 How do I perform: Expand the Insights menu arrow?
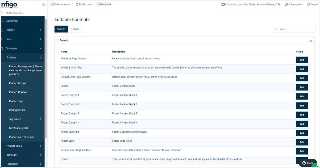click(x=40, y=30)
